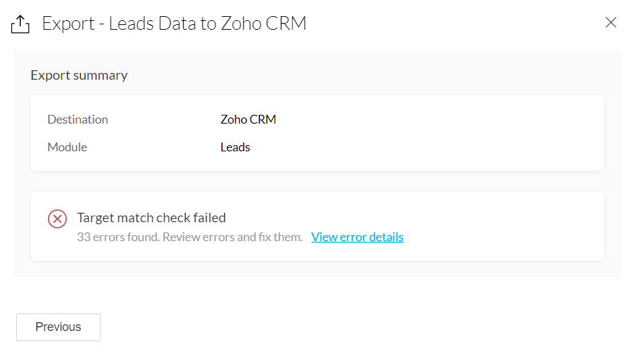Click blank space in the error message card
636x358 pixels.
pyautogui.click(x=506, y=226)
